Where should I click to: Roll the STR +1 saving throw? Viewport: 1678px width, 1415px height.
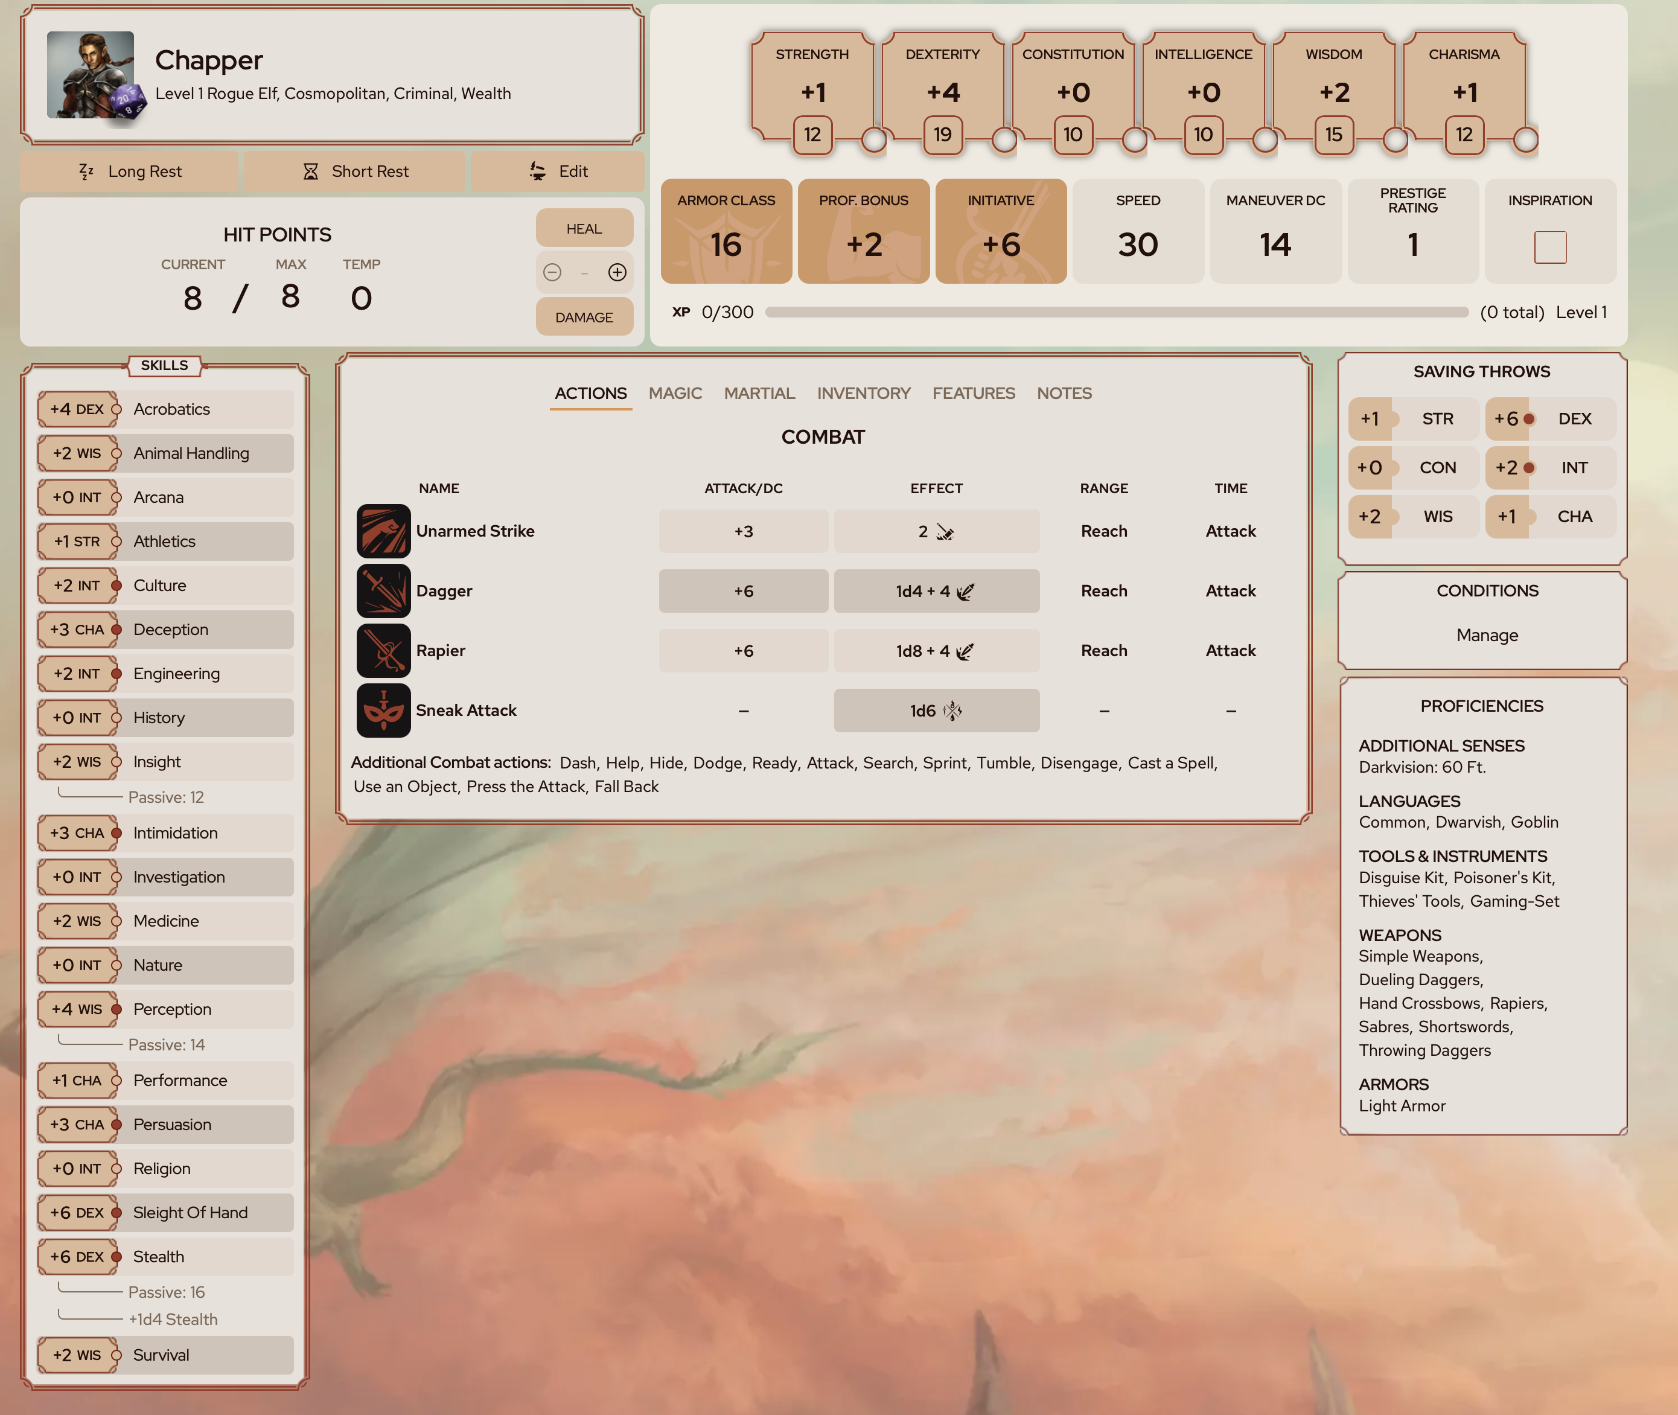click(1413, 419)
